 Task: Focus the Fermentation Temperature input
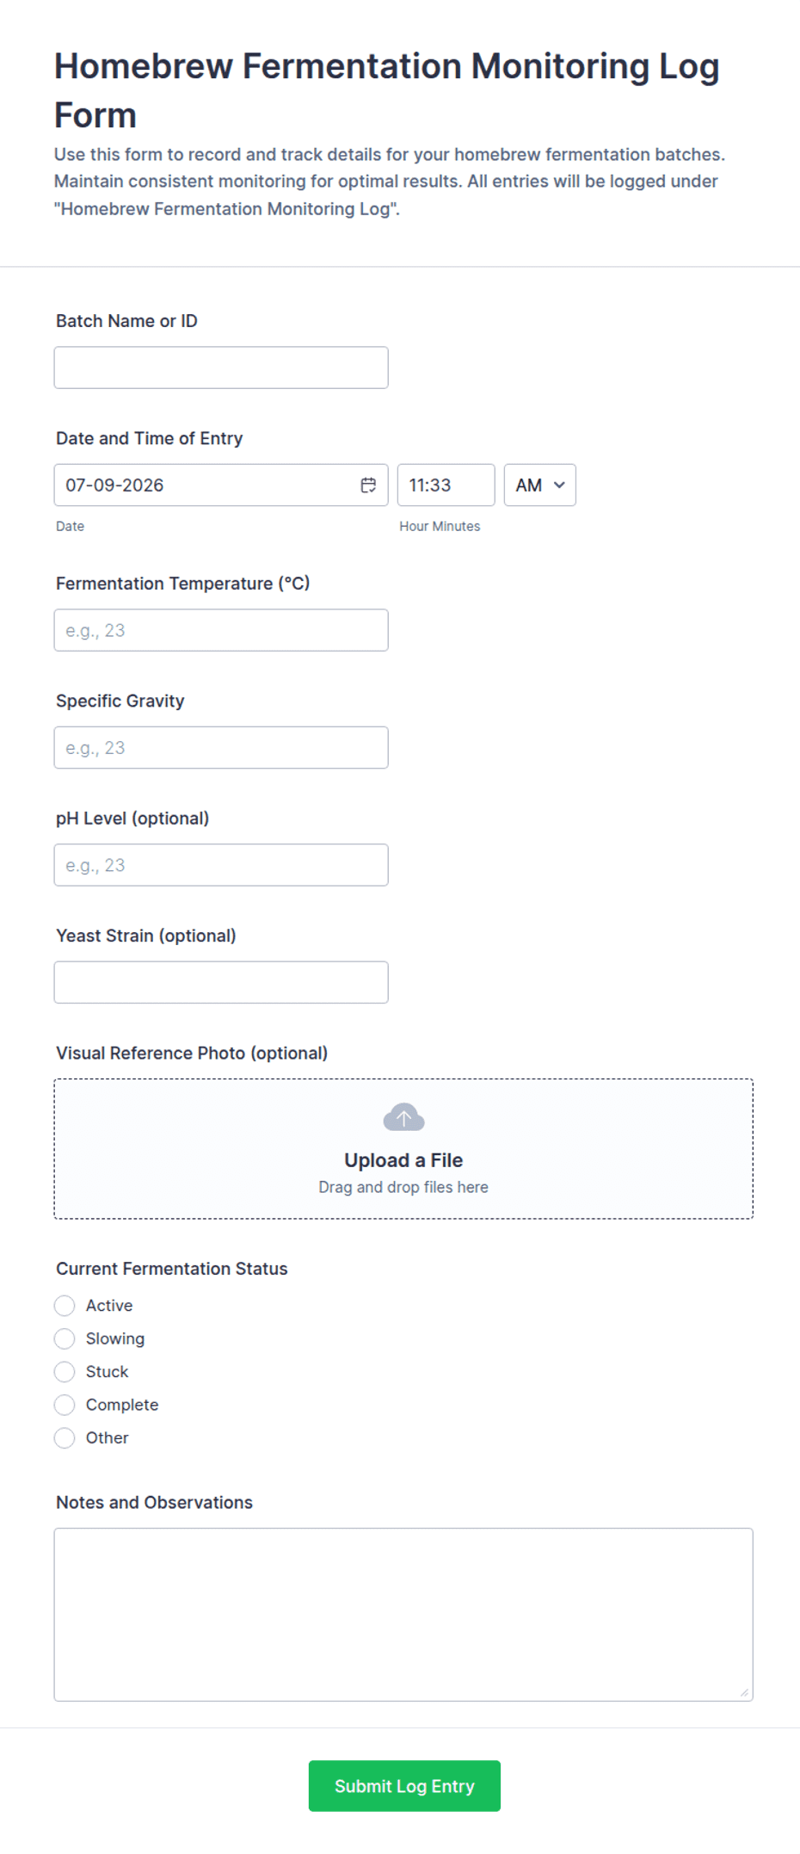221,630
